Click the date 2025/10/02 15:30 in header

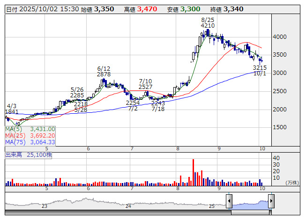[x=47, y=9]
